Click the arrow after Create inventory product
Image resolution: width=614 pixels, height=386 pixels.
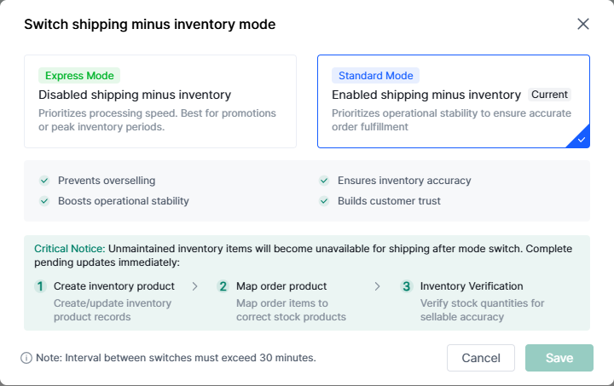tap(194, 286)
